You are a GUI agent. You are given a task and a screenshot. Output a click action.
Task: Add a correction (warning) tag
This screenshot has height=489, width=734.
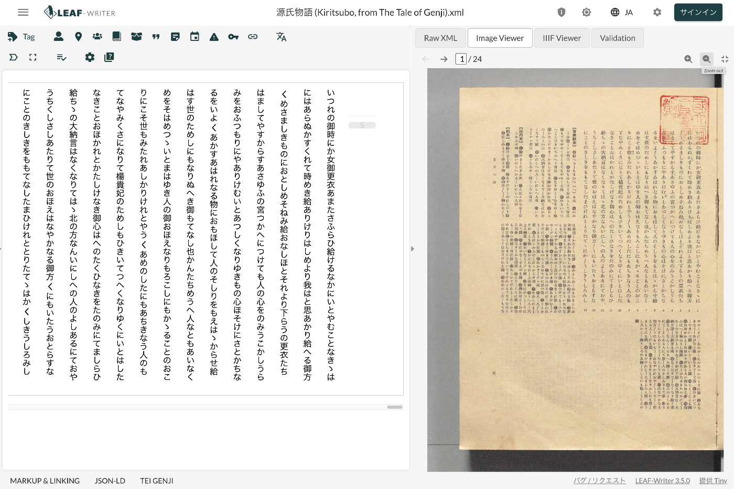[214, 36]
